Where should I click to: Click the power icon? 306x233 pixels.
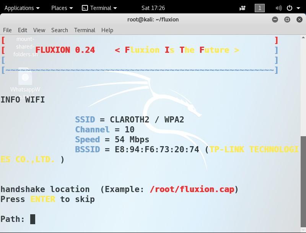290,8
